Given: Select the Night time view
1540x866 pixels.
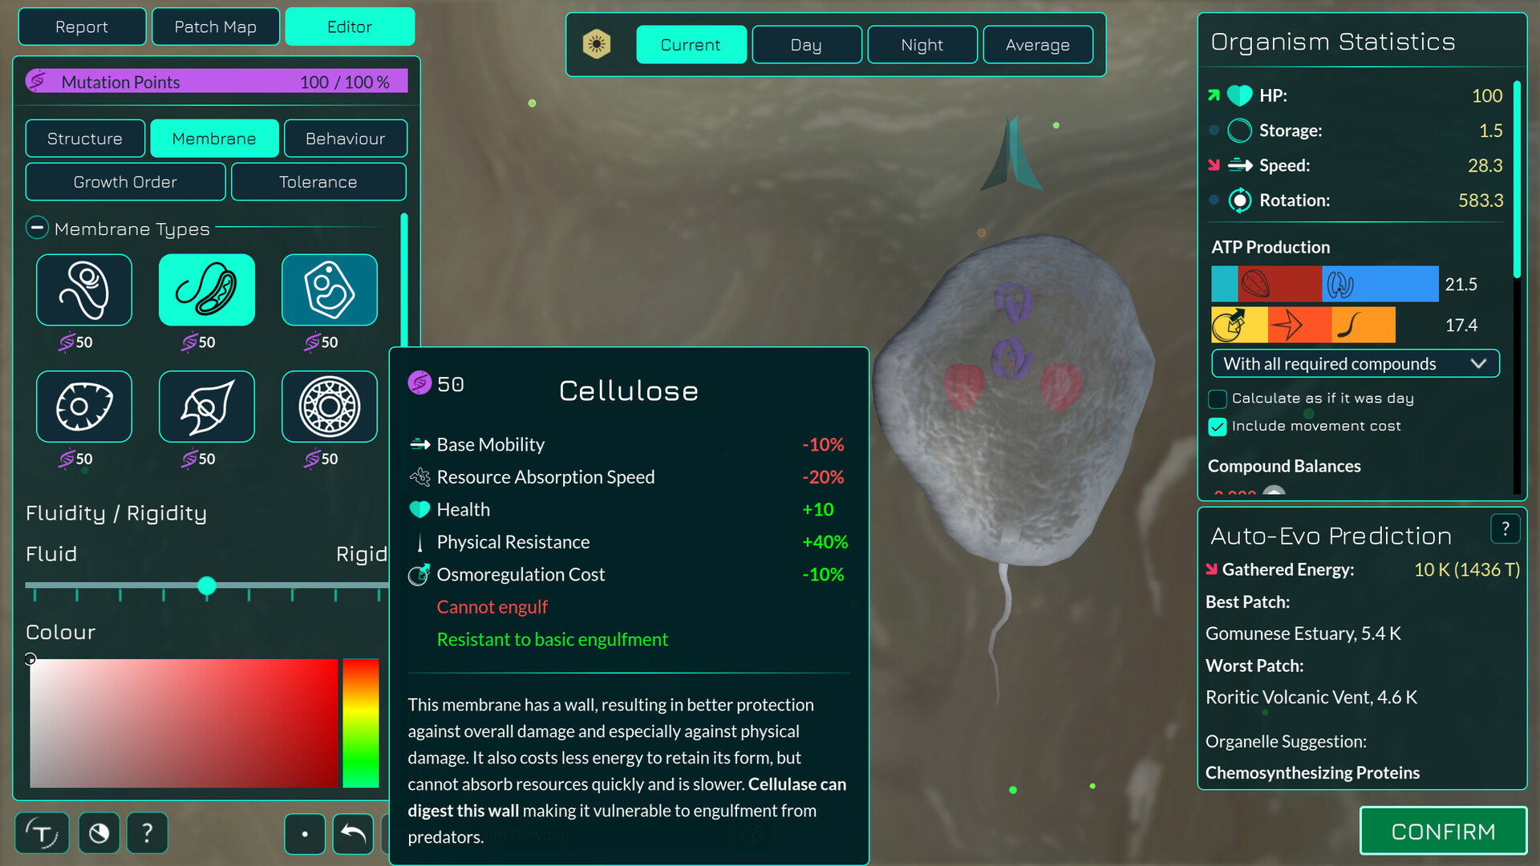Looking at the screenshot, I should click(922, 44).
